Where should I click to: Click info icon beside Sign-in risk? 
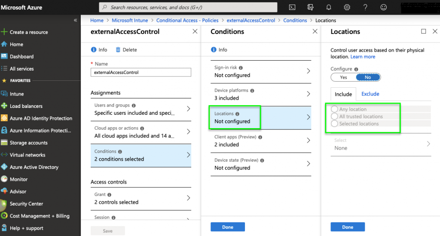(241, 67)
